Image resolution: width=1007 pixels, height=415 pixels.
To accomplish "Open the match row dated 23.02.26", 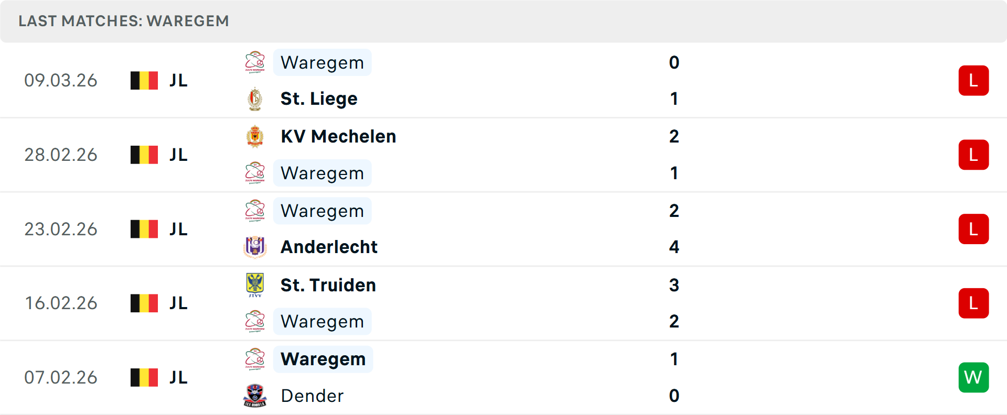I will click(x=504, y=229).
